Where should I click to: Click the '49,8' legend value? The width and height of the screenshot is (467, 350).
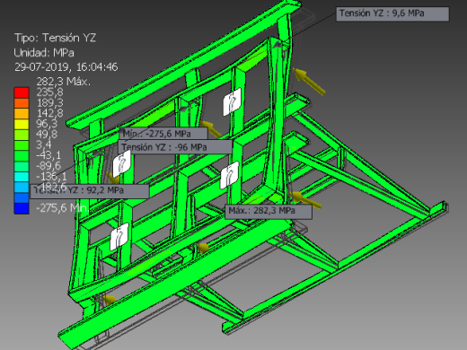(x=47, y=134)
